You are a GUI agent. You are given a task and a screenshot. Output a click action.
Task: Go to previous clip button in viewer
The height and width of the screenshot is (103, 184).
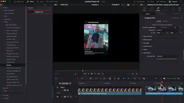coord(133,74)
